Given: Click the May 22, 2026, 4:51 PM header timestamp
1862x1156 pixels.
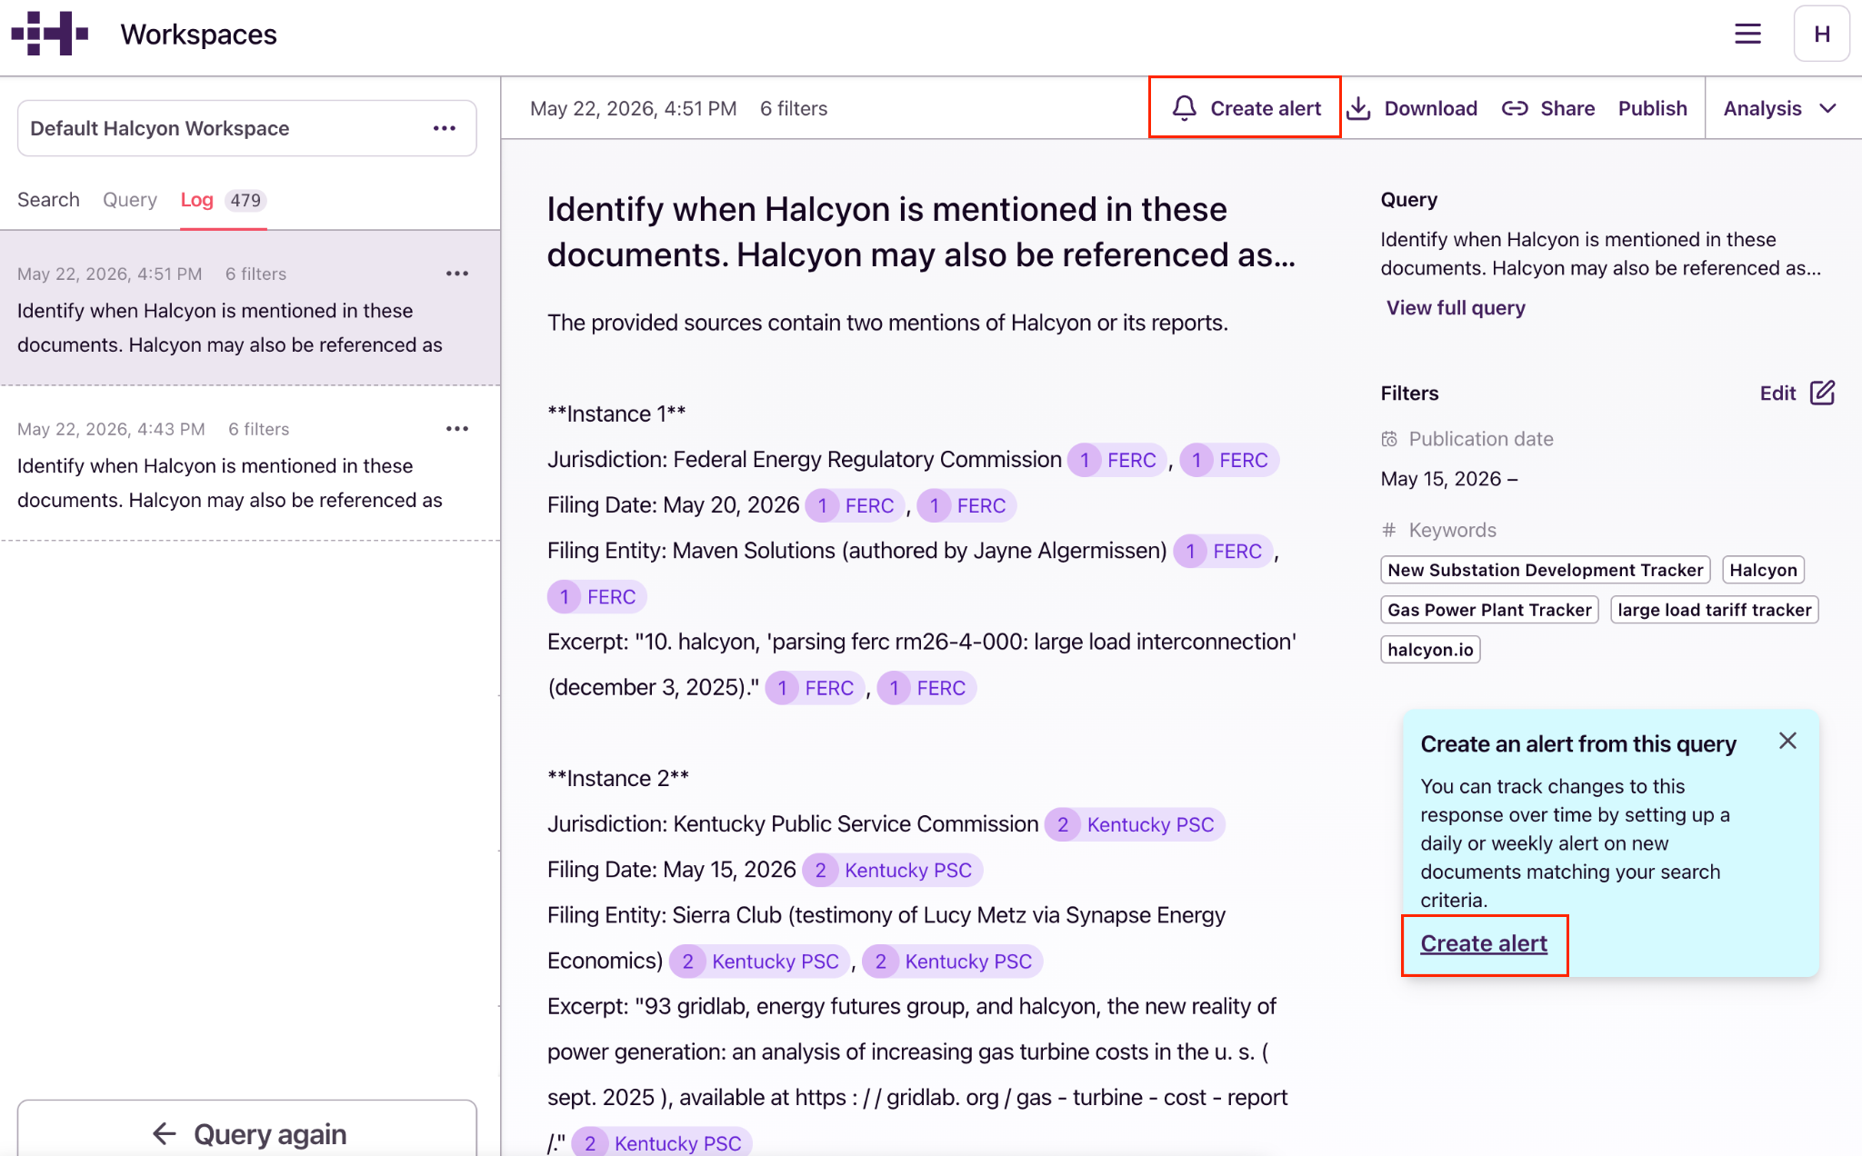Looking at the screenshot, I should (x=634, y=108).
